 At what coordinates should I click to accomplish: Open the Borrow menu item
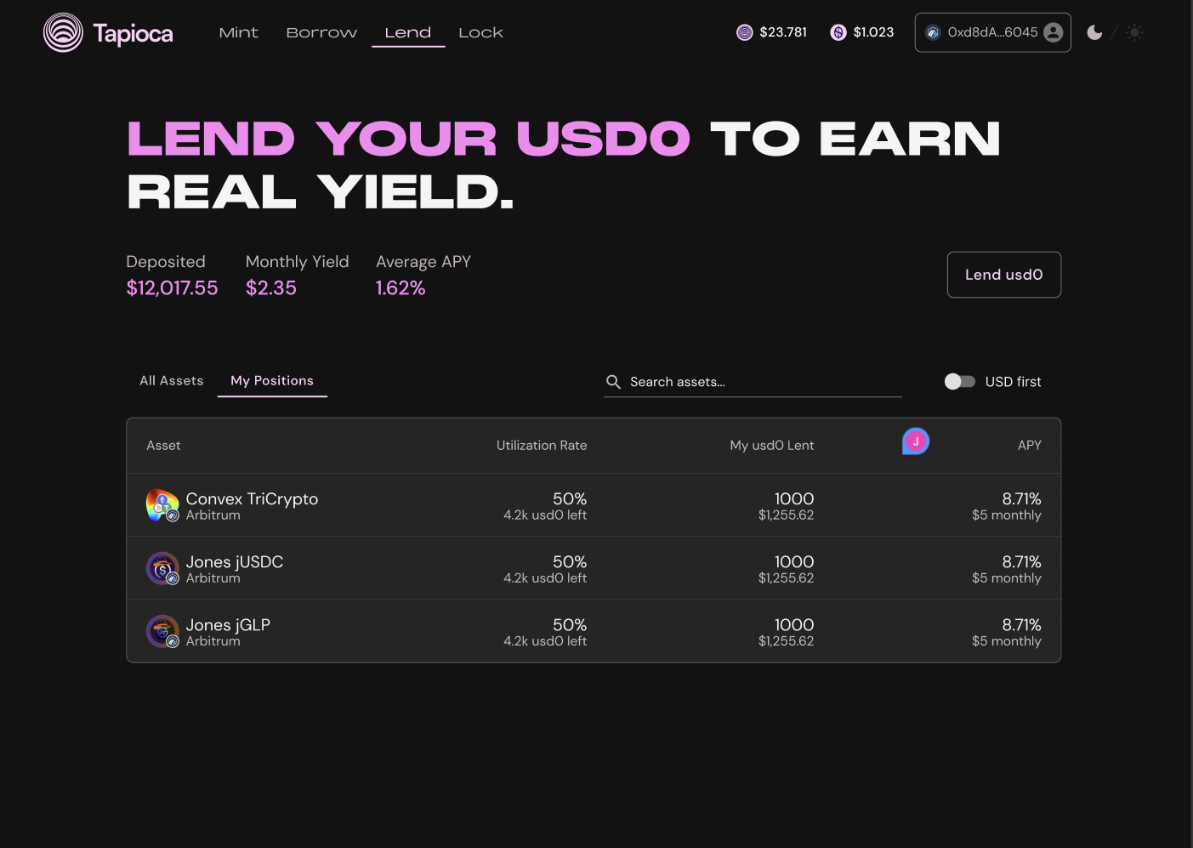click(321, 32)
